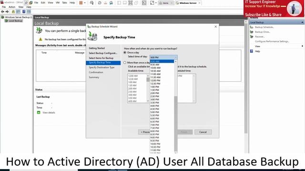This screenshot has width=305, height=171.
Task: Select Windows Server Backup tree root
Action: pos(18,17)
